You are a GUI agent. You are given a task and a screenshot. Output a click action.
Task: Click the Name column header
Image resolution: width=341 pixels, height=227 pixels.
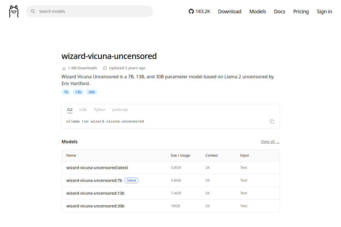point(71,155)
